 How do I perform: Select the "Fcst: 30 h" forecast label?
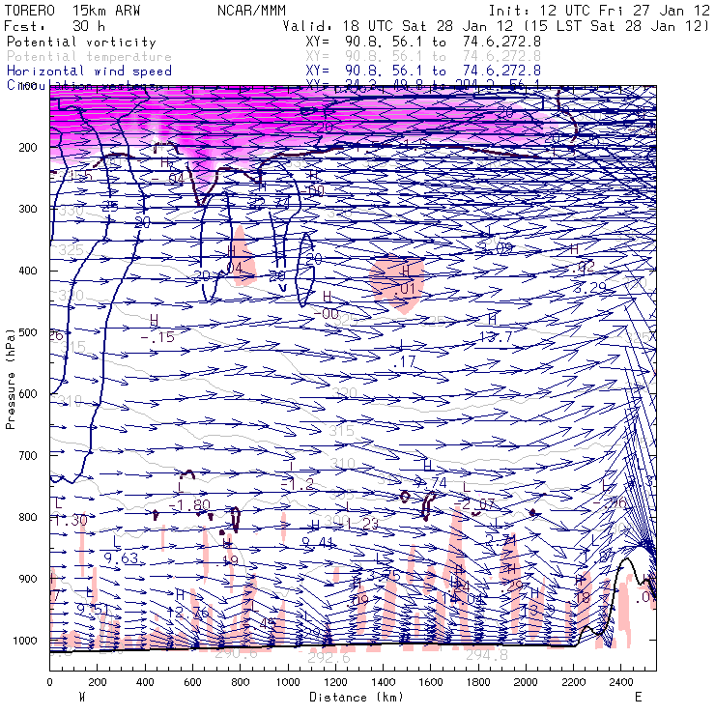[55, 26]
